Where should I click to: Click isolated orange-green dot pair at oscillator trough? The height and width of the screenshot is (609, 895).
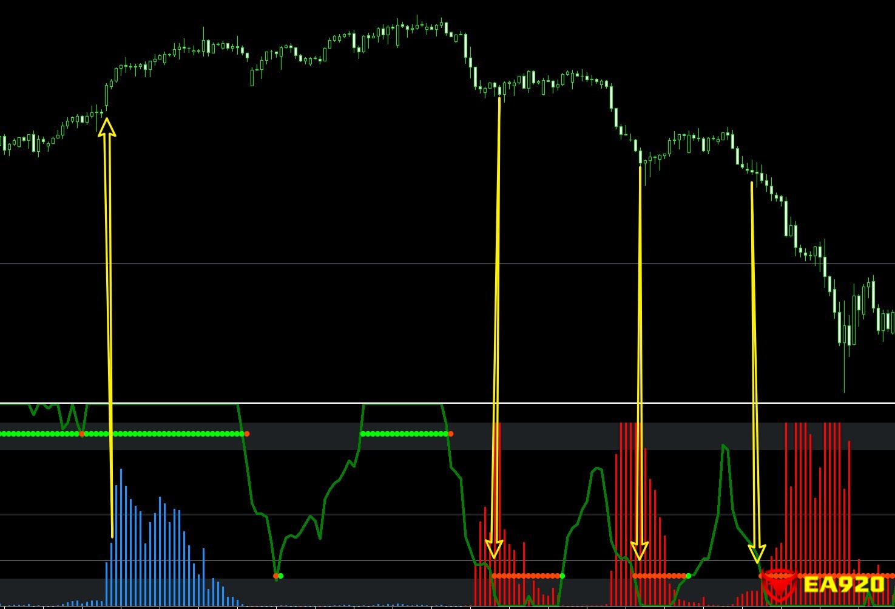pos(278,576)
